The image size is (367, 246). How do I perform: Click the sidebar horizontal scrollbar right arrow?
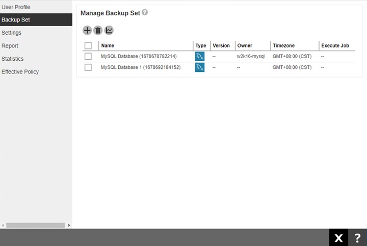tap(69, 225)
